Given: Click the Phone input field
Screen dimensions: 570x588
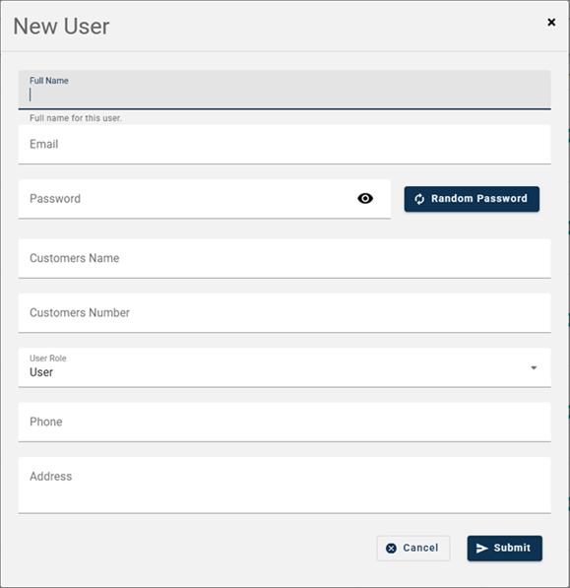Looking at the screenshot, I should coord(285,422).
